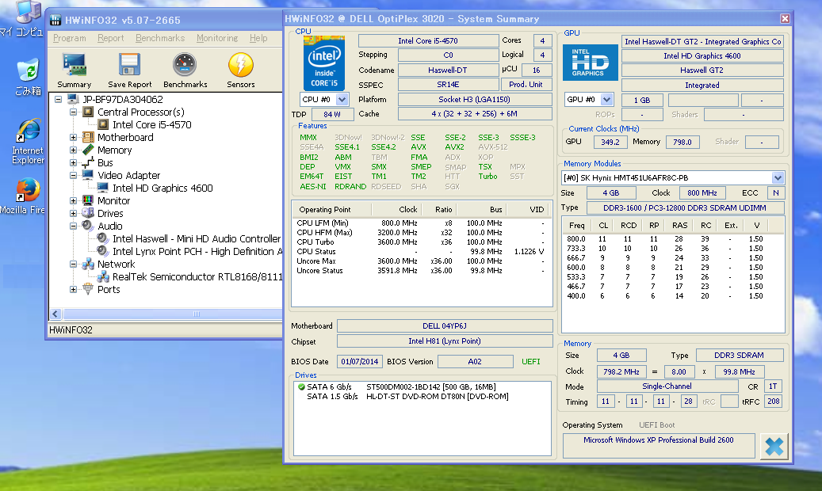Click the Intel Core i5 CPU logo
Image resolution: width=822 pixels, height=491 pixels.
coord(324,63)
